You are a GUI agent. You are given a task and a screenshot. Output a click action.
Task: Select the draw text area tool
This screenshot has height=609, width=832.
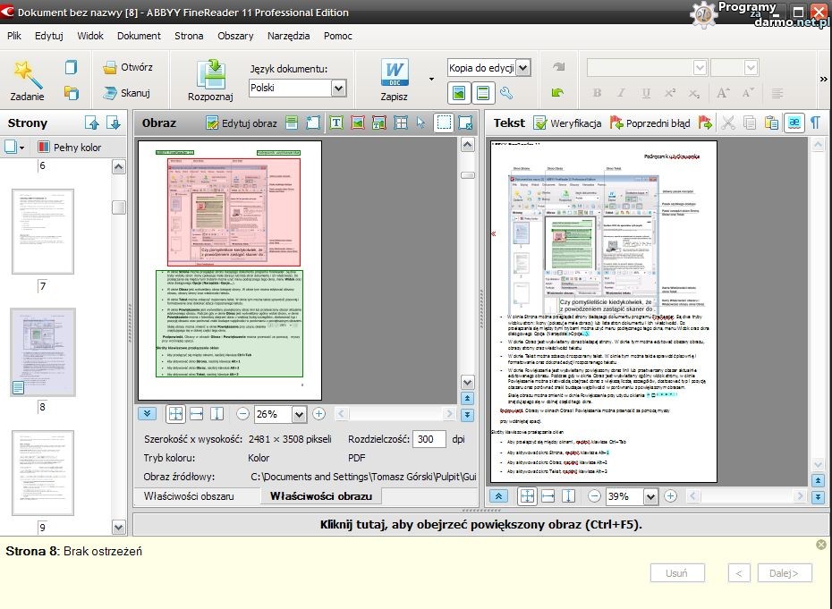click(x=336, y=123)
